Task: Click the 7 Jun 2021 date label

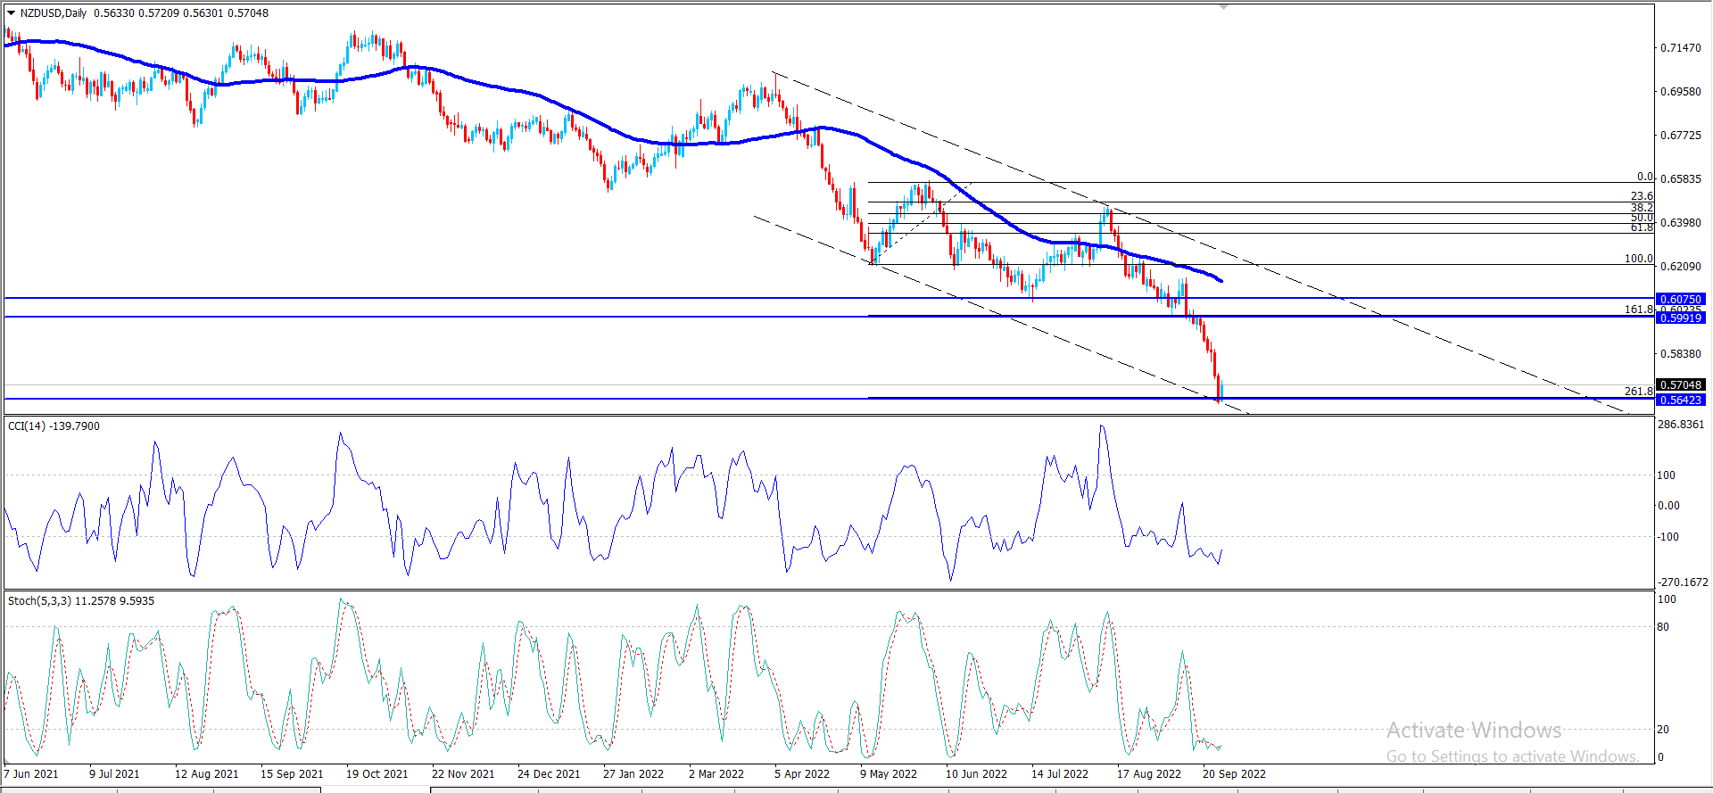Action: coord(31,774)
